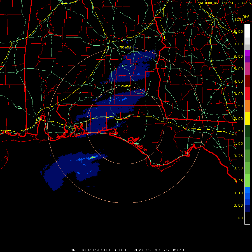This screenshot has height=252, width=252.
Task: Click the "0.10" scale label
Action: [238, 193]
